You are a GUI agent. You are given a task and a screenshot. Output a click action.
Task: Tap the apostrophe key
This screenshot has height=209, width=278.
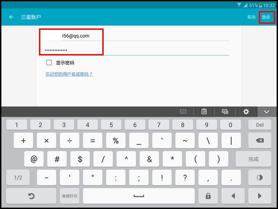coord(70,177)
